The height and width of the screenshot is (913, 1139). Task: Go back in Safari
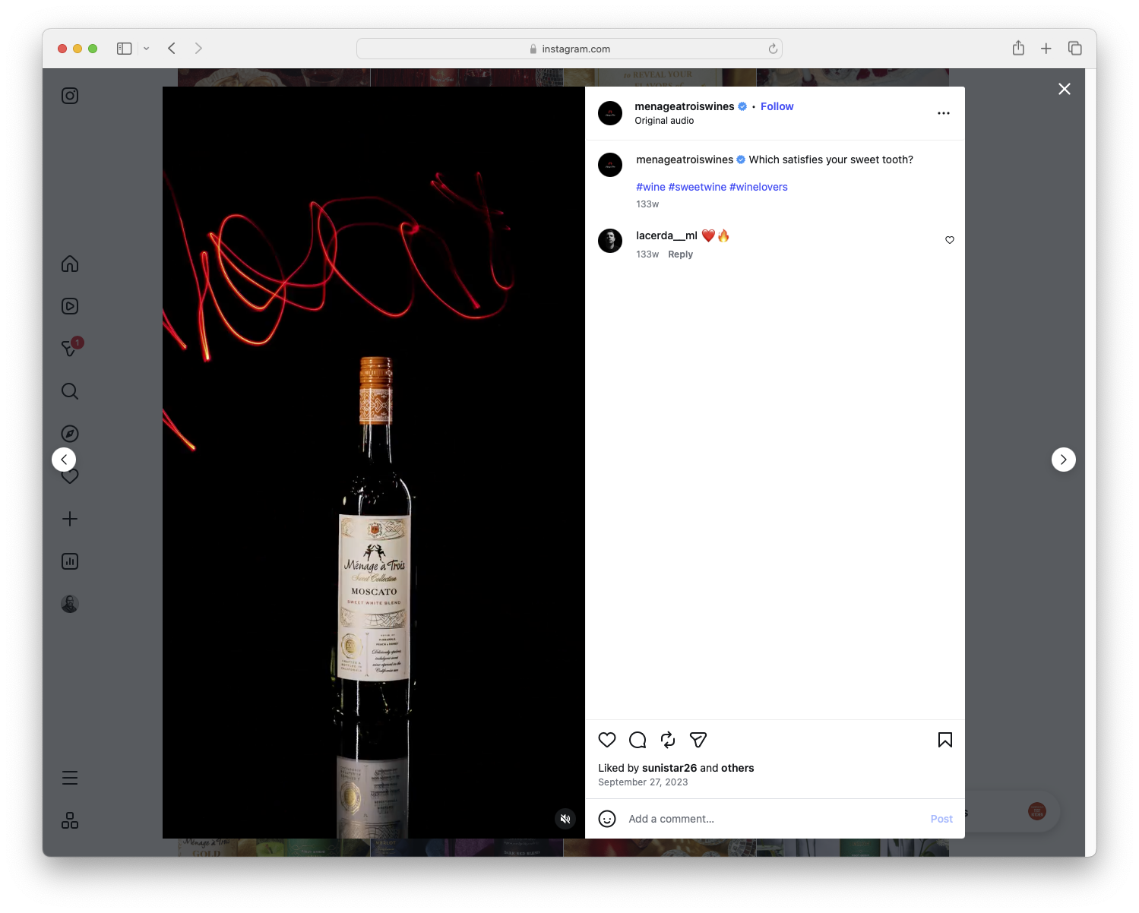172,49
